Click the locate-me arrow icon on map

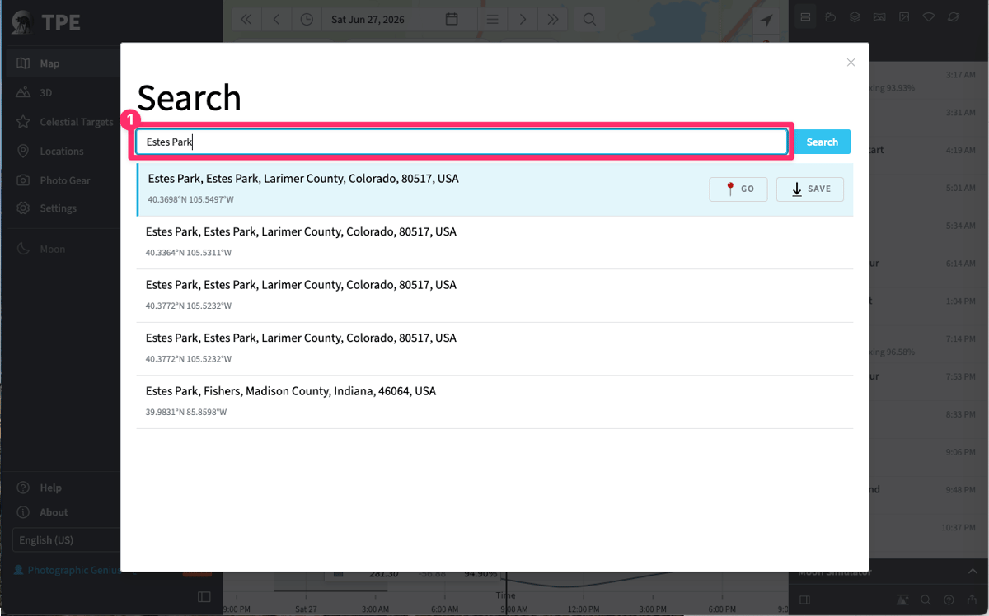tap(766, 20)
